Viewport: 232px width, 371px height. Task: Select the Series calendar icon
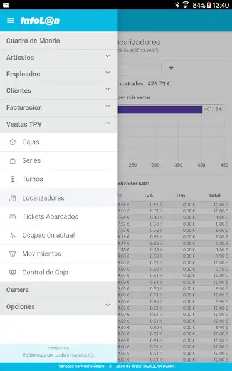(13, 160)
